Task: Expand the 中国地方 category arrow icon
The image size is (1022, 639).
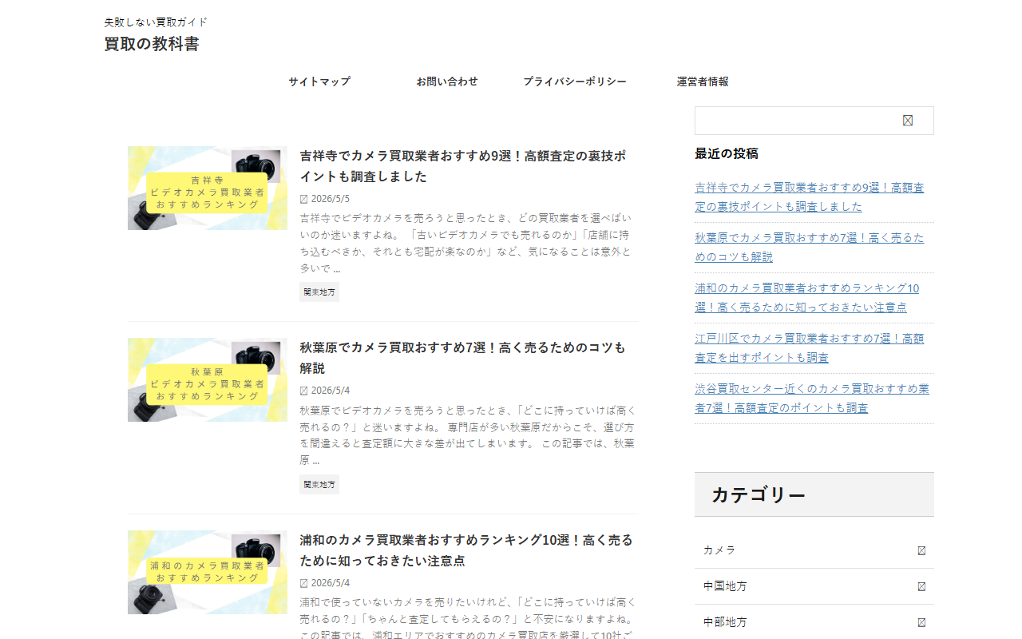Action: [x=921, y=586]
